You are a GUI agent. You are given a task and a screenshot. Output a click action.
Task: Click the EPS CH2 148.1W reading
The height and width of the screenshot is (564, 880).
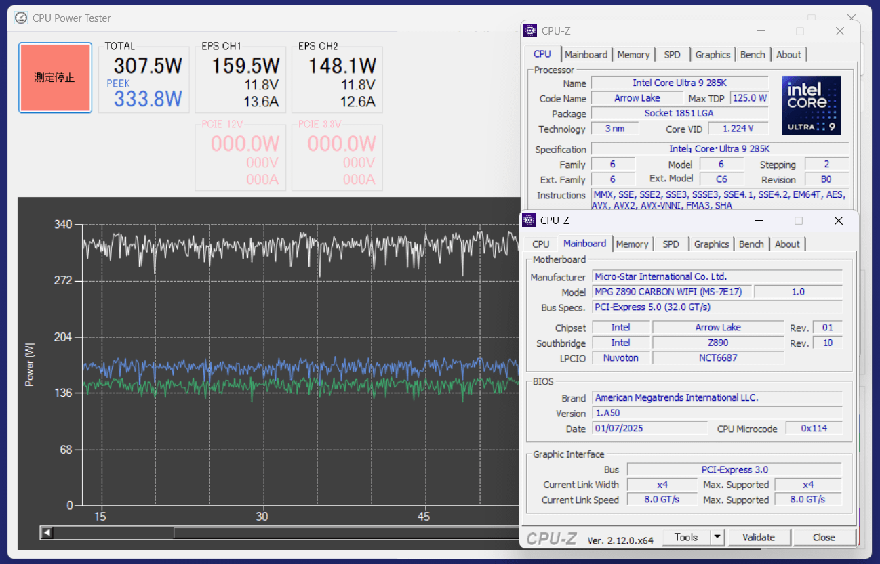pyautogui.click(x=342, y=66)
